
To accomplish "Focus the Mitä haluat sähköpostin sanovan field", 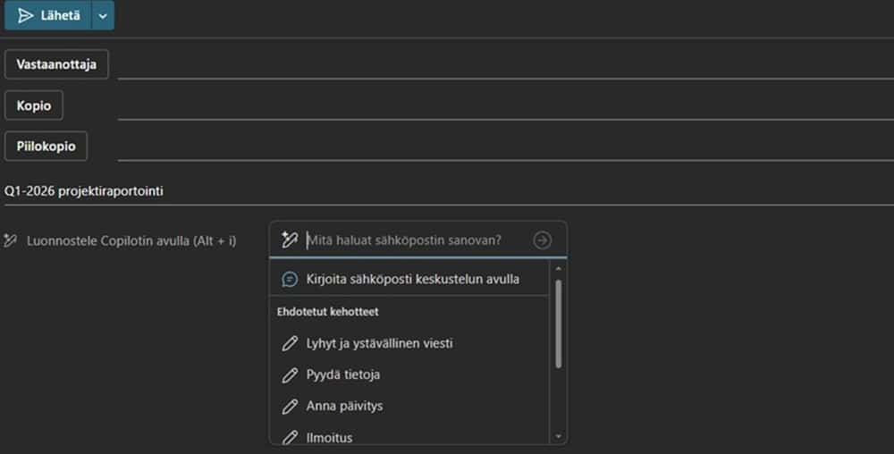I will [x=417, y=240].
